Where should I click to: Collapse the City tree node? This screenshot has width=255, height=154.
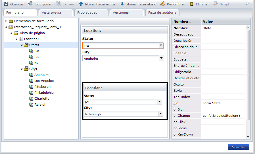[x=22, y=69]
